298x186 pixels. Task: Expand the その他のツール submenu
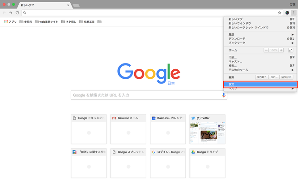click(x=260, y=70)
